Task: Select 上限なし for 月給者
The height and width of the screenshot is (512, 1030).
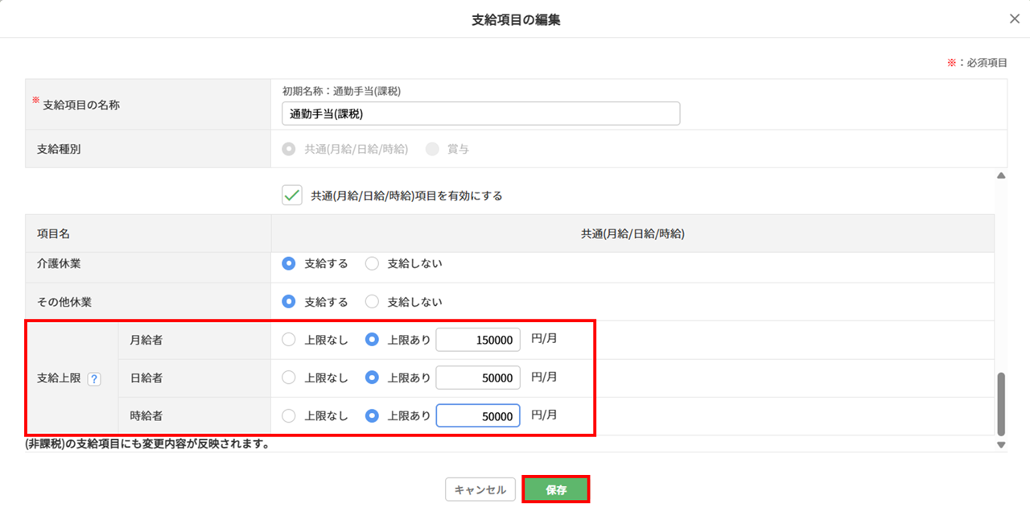Action: (289, 340)
